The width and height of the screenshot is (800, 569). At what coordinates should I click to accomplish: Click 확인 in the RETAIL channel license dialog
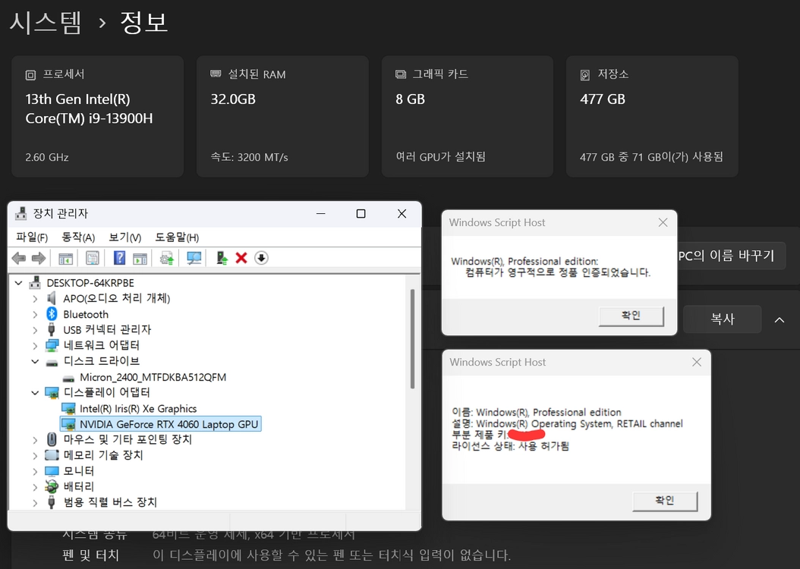point(665,501)
